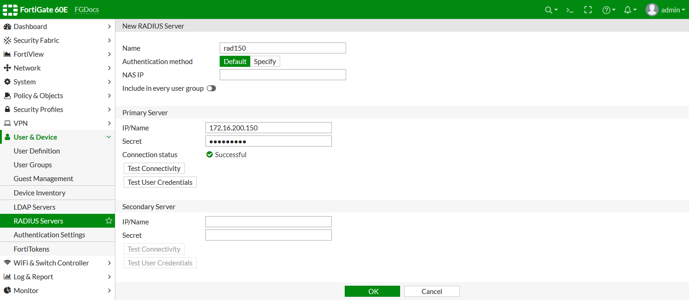The width and height of the screenshot is (689, 300).
Task: Click primary Test User Credentials button
Action: 160,182
